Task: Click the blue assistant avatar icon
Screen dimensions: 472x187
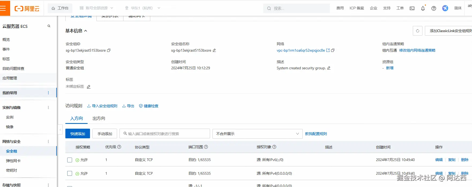Action: [x=445, y=8]
